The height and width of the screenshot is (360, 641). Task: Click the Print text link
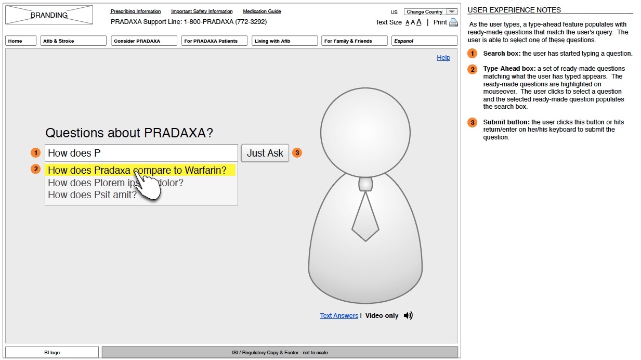point(440,22)
